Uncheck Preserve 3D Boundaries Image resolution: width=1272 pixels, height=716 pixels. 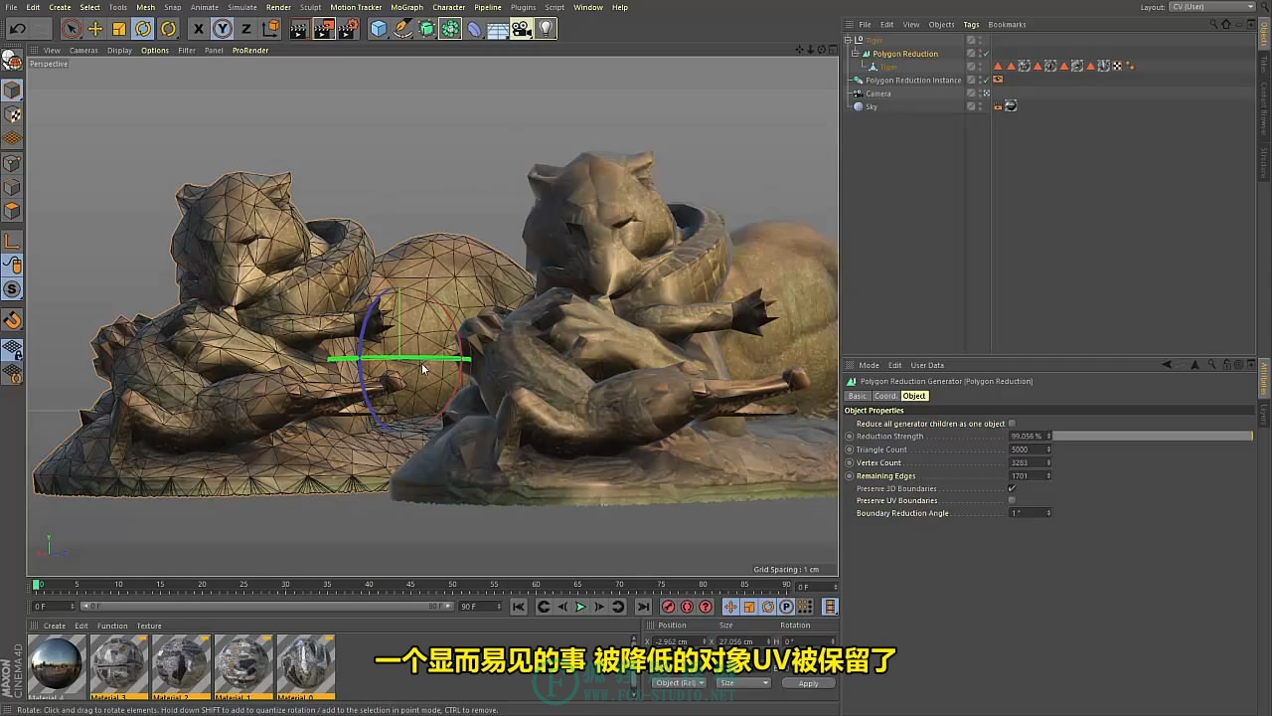pos(1012,488)
